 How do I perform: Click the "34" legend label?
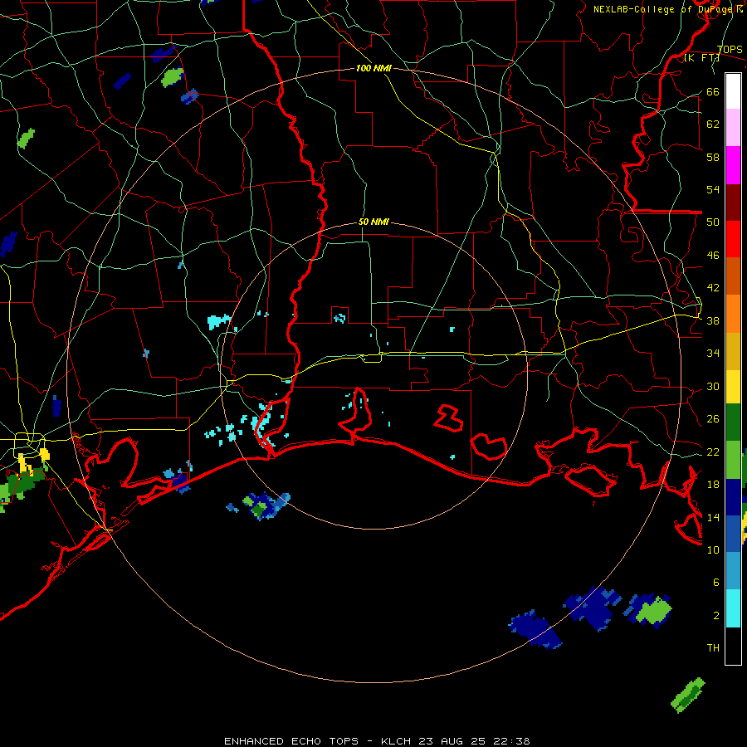(713, 354)
